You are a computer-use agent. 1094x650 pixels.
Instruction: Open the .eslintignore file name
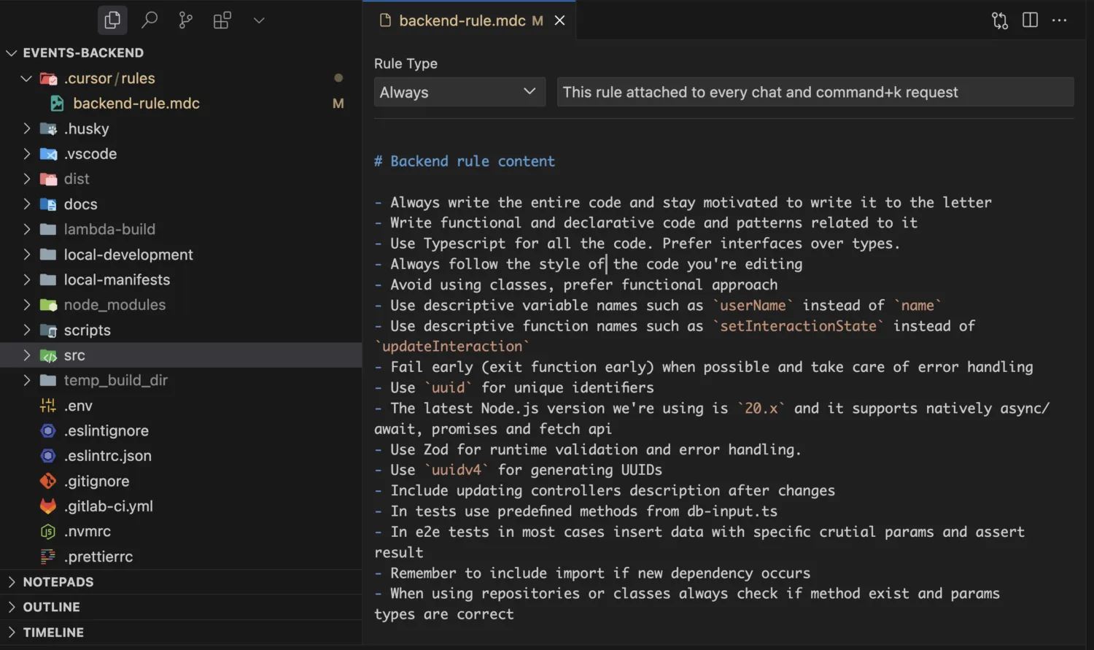(106, 430)
